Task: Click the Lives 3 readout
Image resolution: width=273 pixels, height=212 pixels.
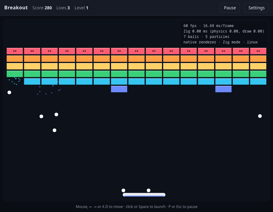Action: click(x=63, y=8)
